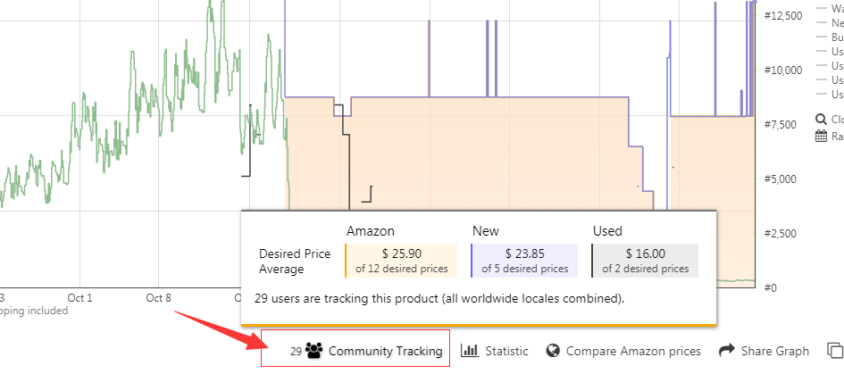This screenshot has height=374, width=844.
Task: Select the Share Graph text
Action: pos(774,351)
